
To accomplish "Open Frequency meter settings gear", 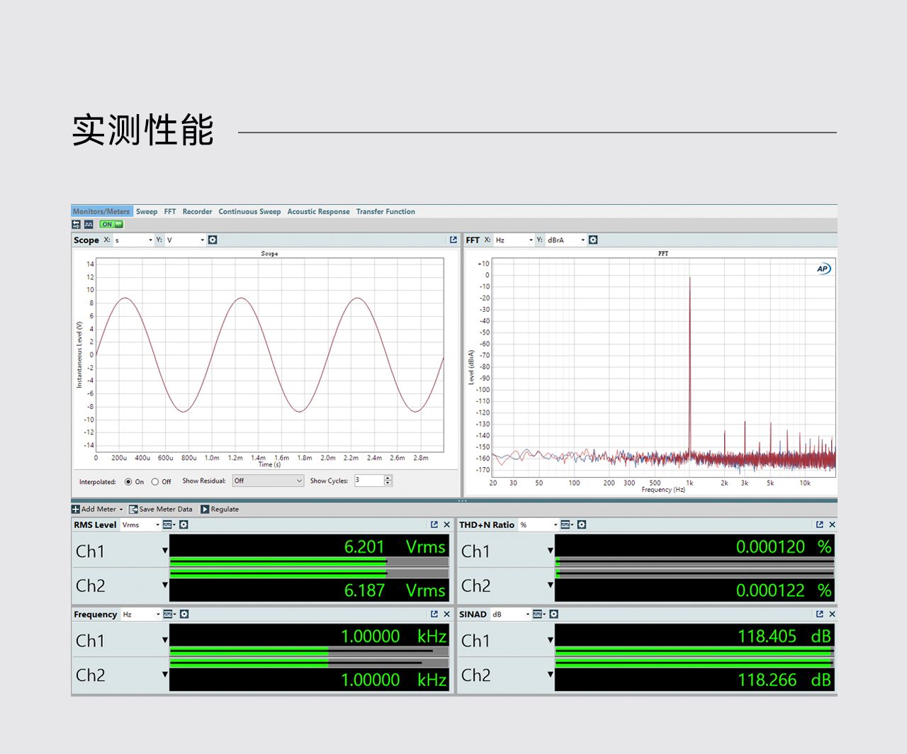I will click(184, 614).
